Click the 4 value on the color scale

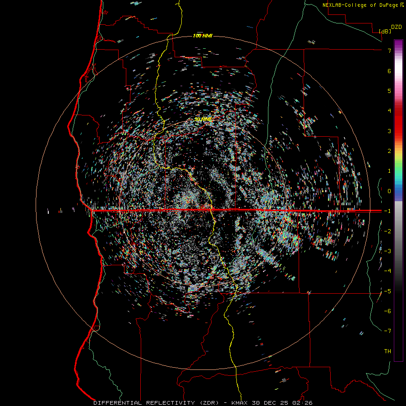click(389, 111)
